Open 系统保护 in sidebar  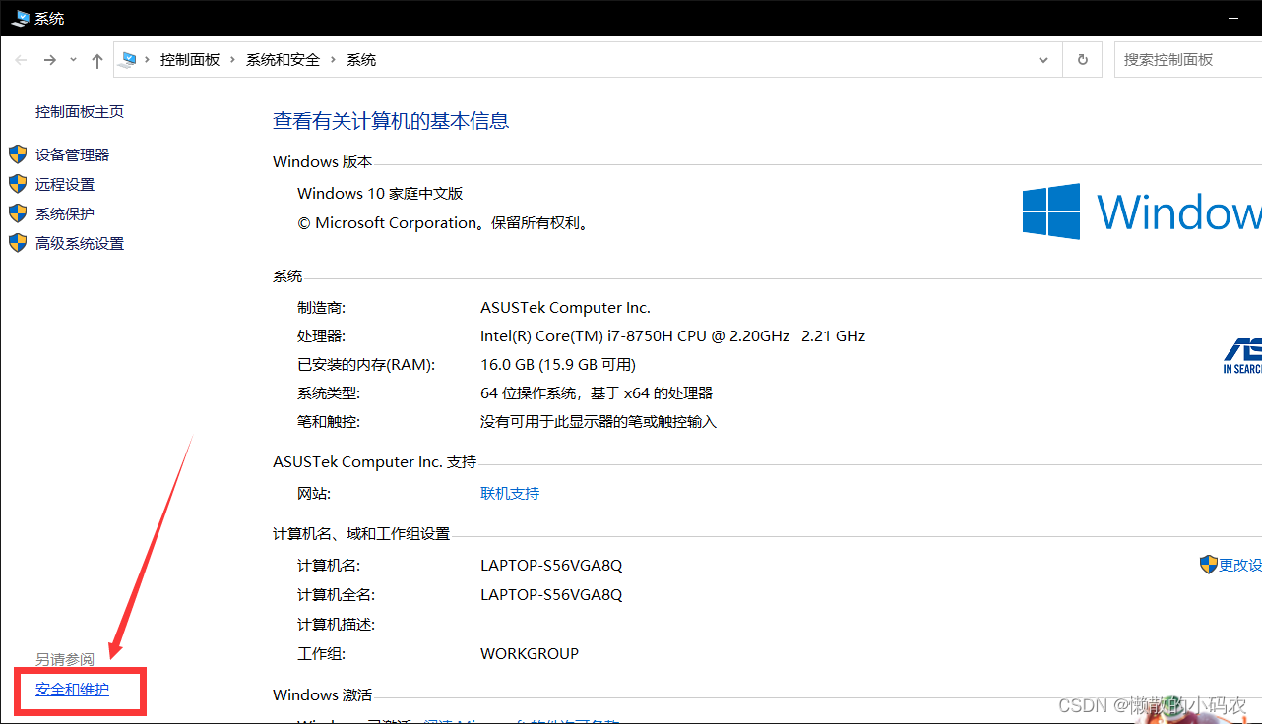click(x=65, y=213)
